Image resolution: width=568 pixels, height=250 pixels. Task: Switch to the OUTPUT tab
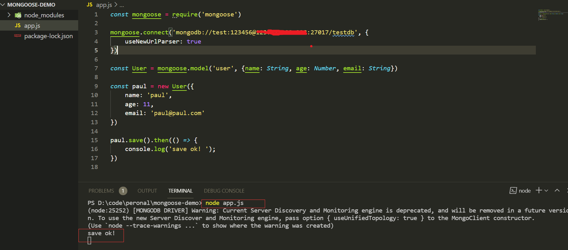click(x=147, y=191)
